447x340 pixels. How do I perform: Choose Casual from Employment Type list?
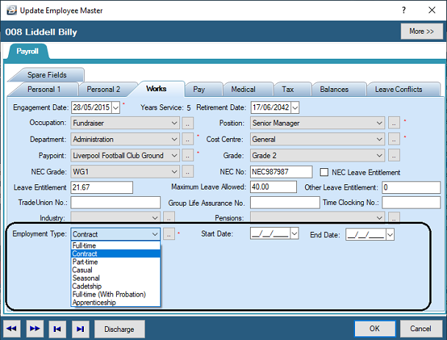[x=115, y=270]
